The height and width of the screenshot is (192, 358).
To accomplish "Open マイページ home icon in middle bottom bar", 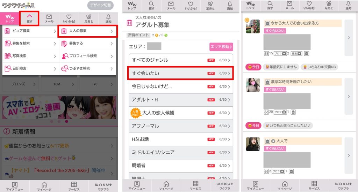I will (x=166, y=185).
